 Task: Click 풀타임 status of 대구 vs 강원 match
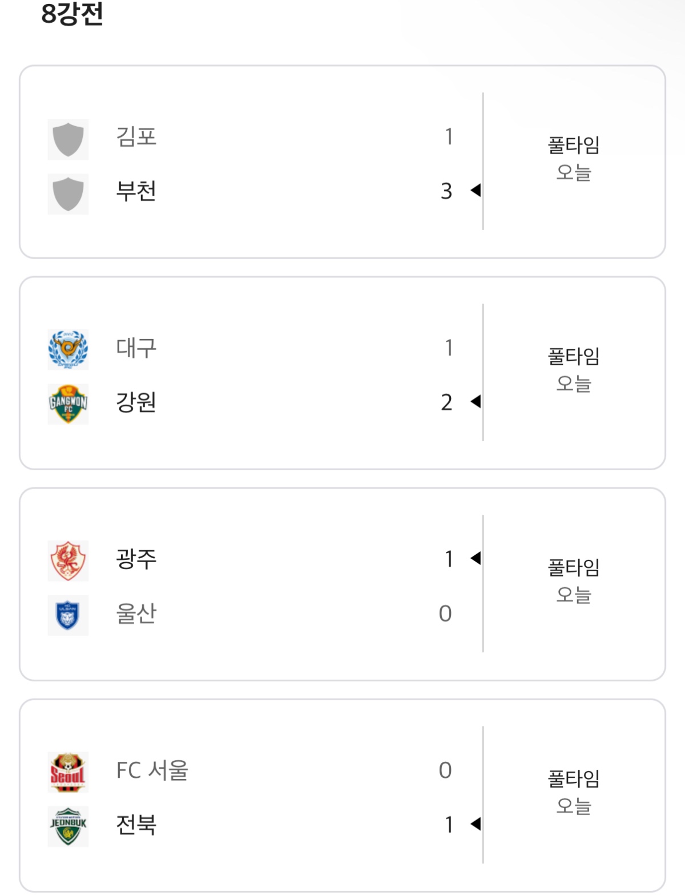574,356
